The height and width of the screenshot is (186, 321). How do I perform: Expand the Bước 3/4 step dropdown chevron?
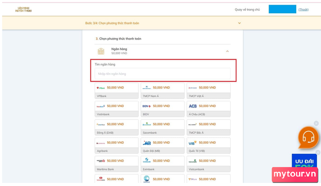point(239,23)
